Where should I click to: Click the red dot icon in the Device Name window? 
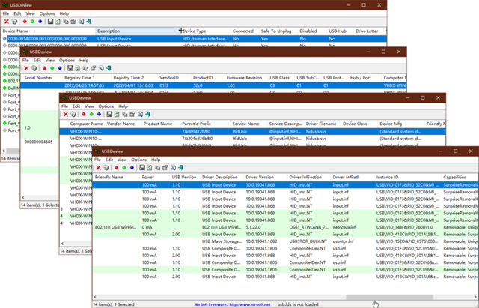click(26, 22)
